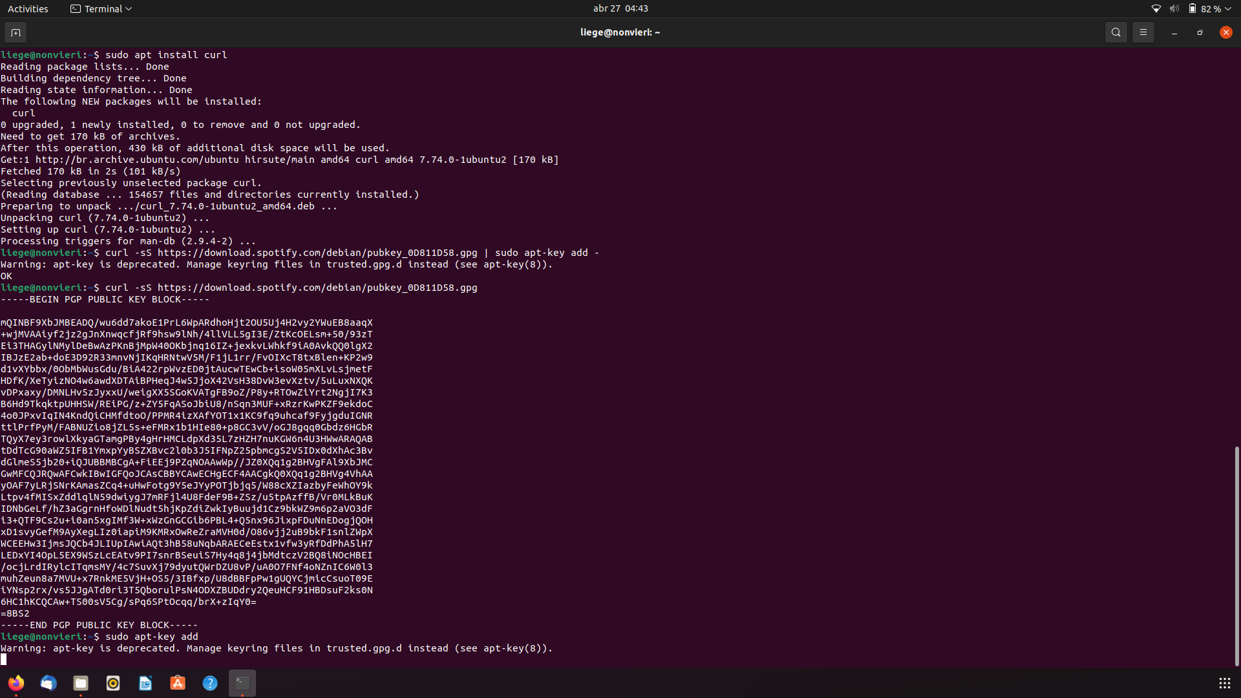This screenshot has height=698, width=1241.
Task: Expand the clock to show the calendar
Action: (x=620, y=8)
